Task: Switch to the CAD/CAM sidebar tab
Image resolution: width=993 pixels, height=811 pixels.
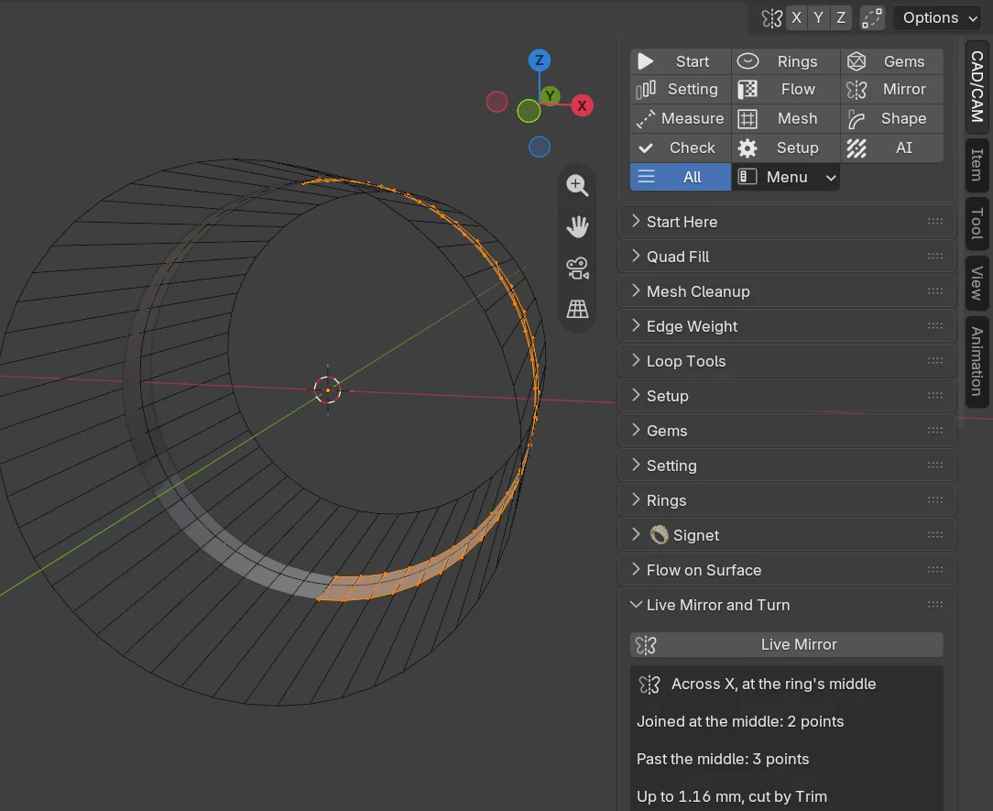Action: [x=977, y=87]
